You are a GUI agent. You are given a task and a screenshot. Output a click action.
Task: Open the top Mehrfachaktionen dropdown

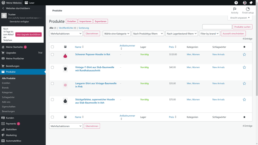tap(66, 34)
